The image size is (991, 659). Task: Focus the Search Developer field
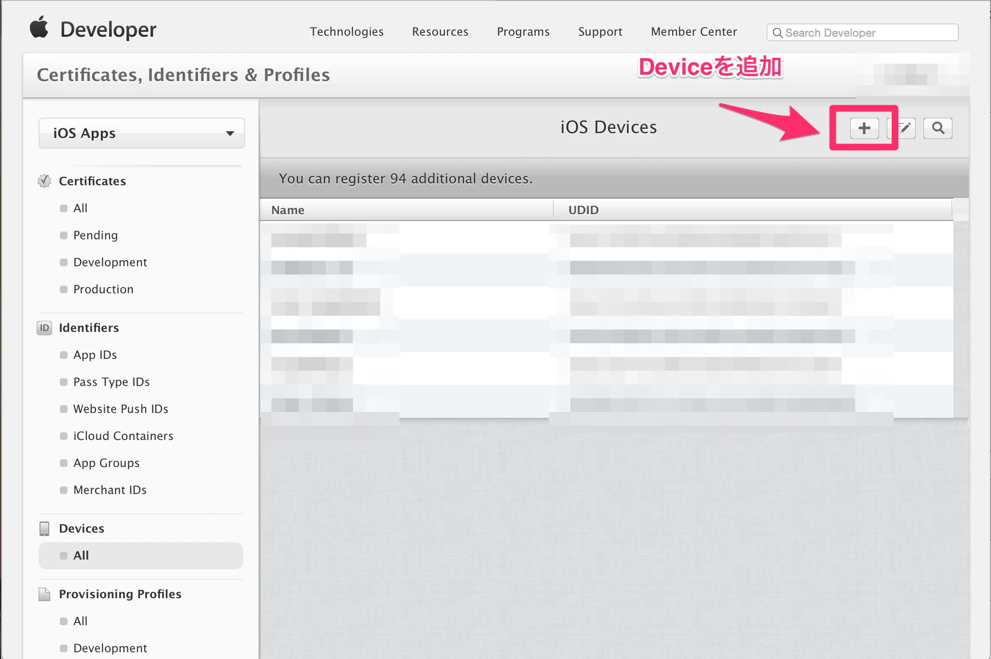tap(862, 33)
